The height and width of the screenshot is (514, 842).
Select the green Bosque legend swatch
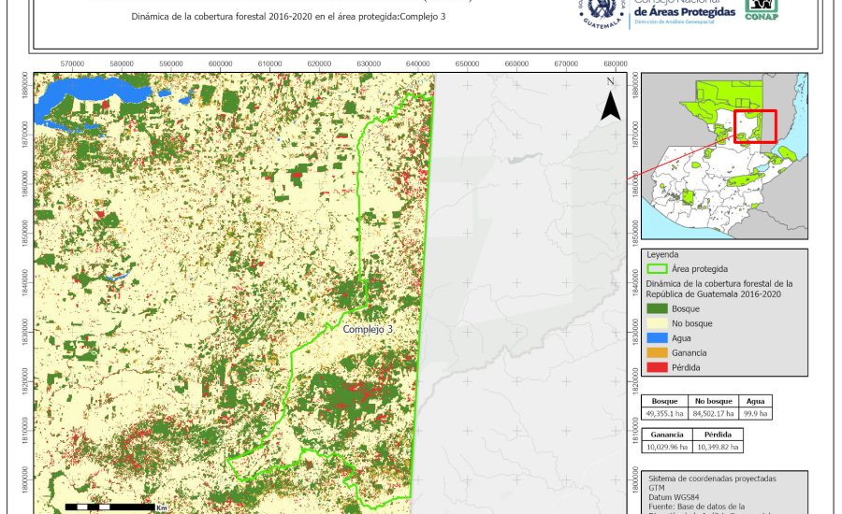(658, 307)
